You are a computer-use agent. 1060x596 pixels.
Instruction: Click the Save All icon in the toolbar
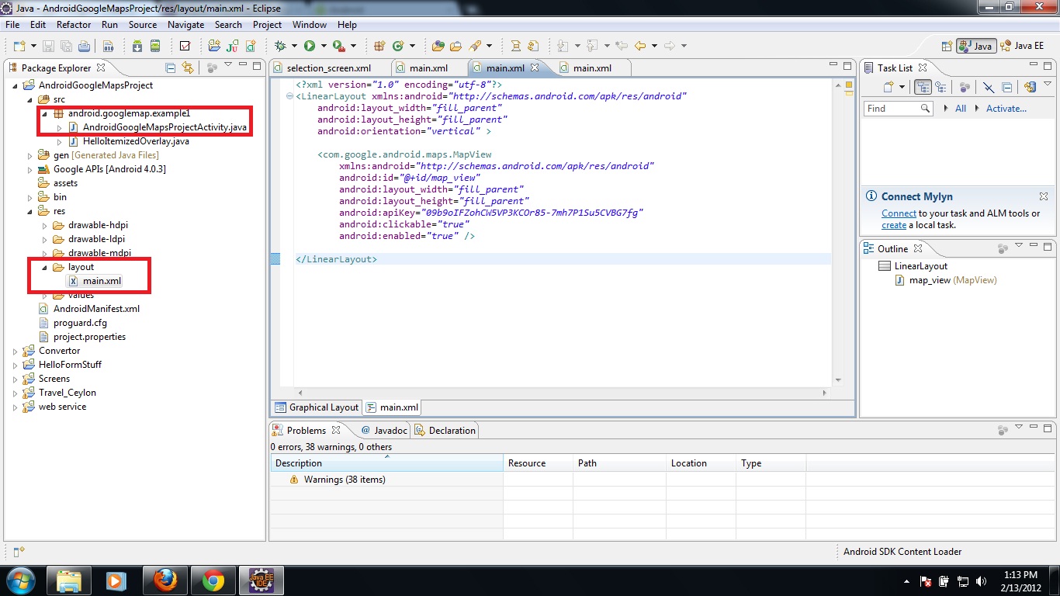tap(65, 45)
